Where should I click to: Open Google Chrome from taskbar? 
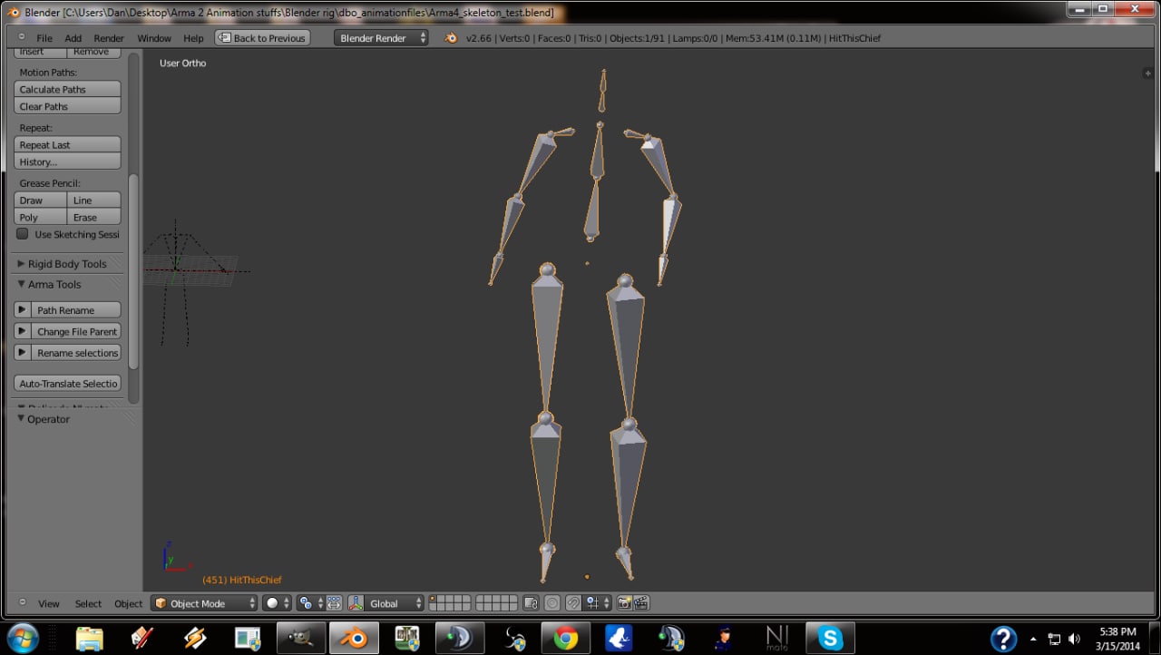click(566, 639)
